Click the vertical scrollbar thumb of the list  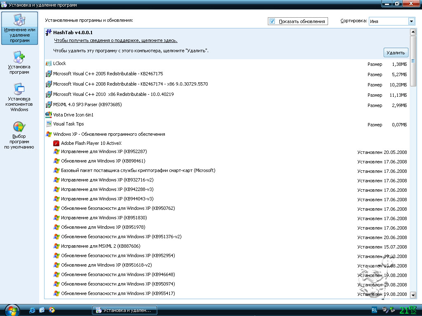coord(413,61)
